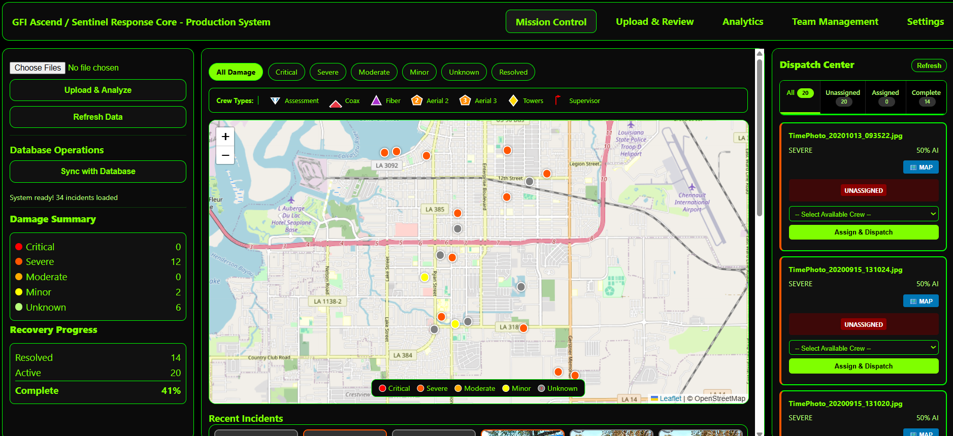Screen dimensions: 953x436
Task: Toggle the Critical damage filter
Action: click(x=286, y=72)
